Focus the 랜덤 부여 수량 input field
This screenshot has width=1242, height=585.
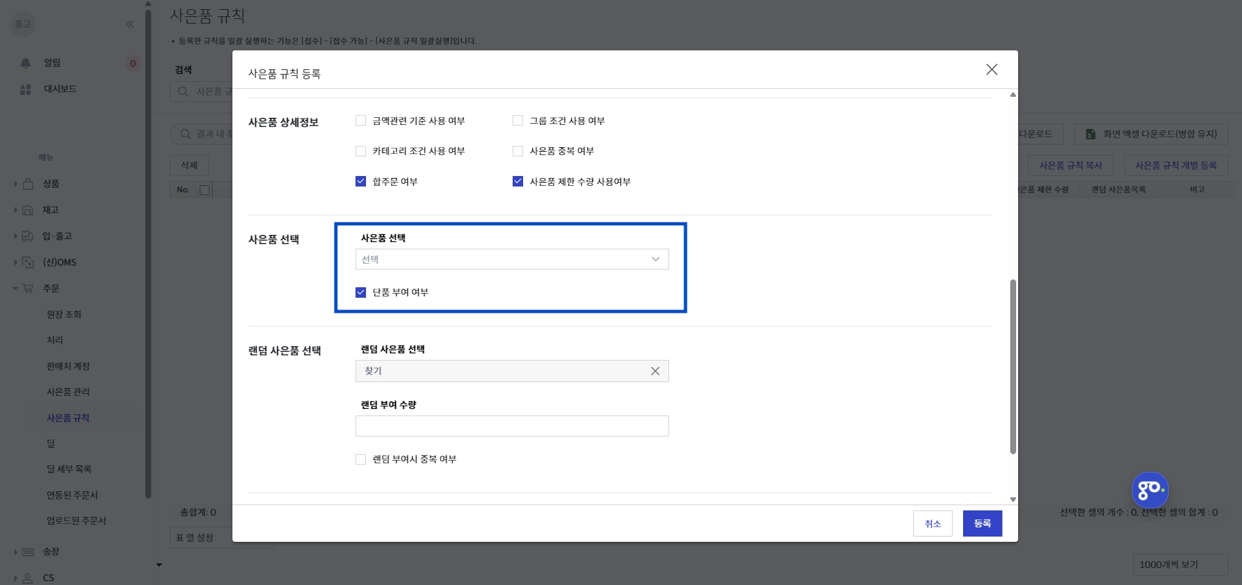[x=511, y=426]
